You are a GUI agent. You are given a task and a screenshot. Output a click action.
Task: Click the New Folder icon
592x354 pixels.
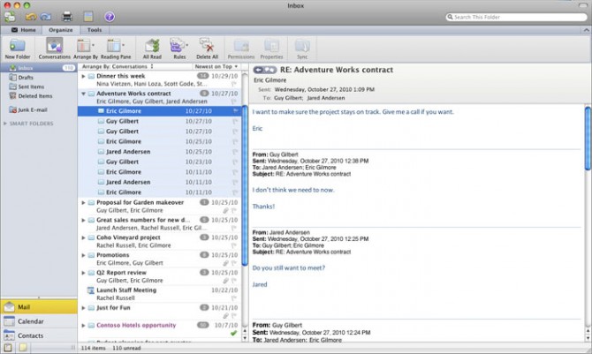pos(18,46)
